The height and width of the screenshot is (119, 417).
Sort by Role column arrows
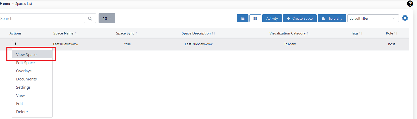396,33
